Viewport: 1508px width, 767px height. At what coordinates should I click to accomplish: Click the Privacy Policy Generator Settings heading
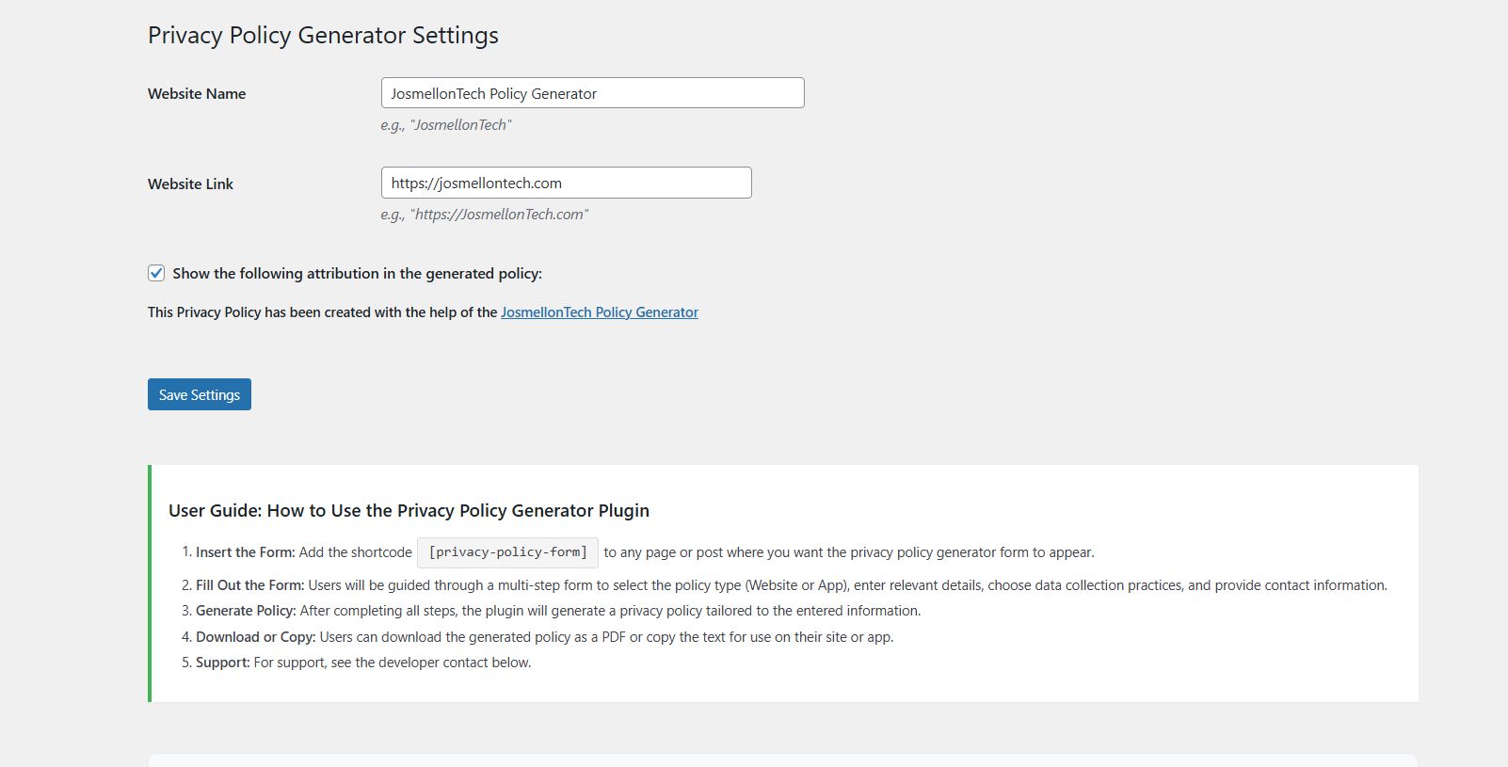(323, 36)
